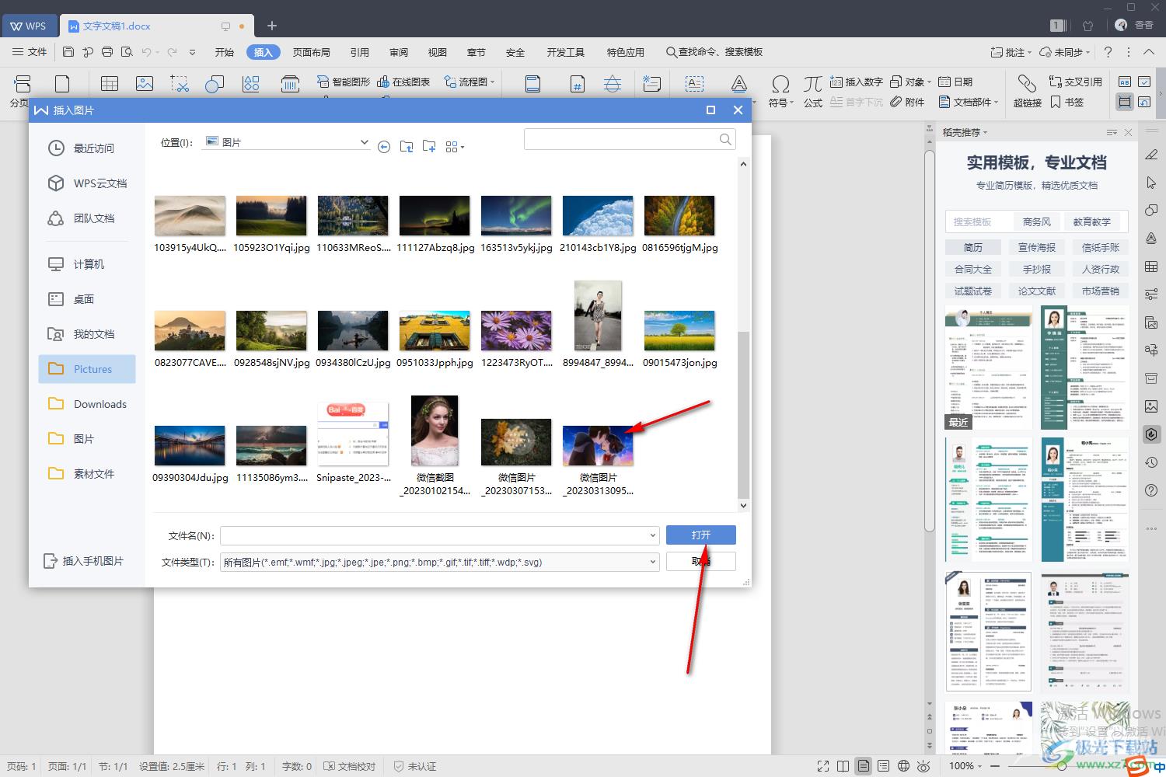This screenshot has width=1166, height=777.
Task: Expand the quick access toolbar customize arrow
Action: [192, 52]
